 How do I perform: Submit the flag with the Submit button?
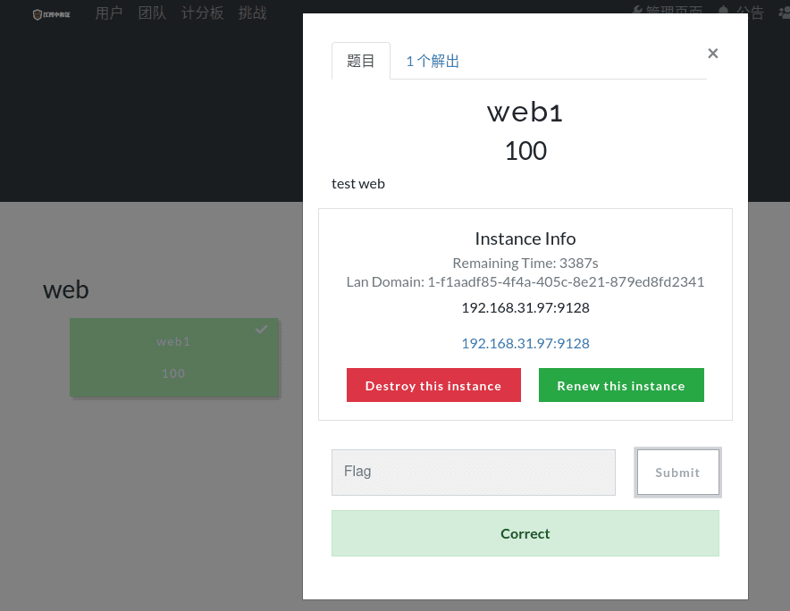[677, 473]
